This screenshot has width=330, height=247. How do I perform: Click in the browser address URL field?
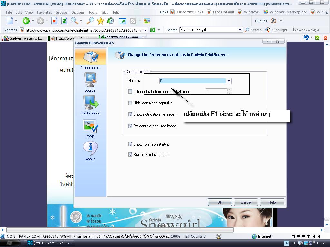[83, 30]
